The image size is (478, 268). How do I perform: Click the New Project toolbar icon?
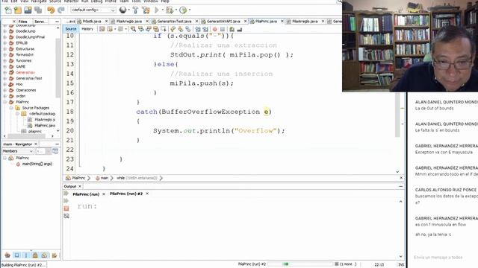[x=18, y=10]
